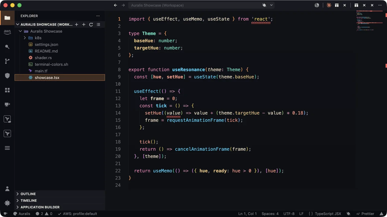Open shader.rs file
This screenshot has width=387, height=217.
point(60,58)
